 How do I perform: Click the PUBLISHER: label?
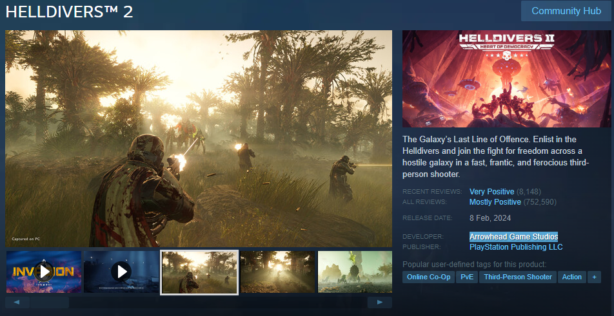click(421, 247)
